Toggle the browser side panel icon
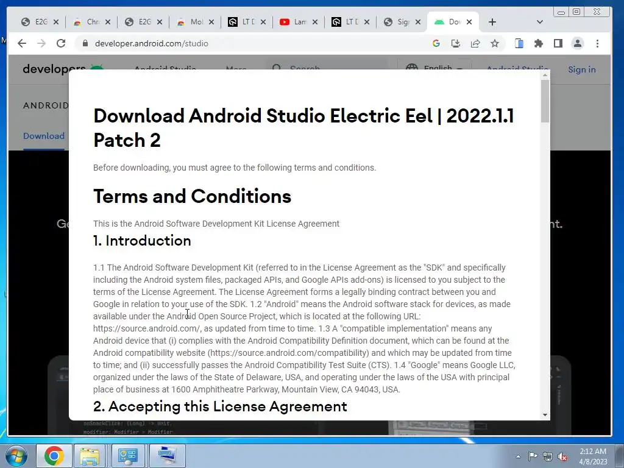The height and width of the screenshot is (468, 624). (x=558, y=43)
